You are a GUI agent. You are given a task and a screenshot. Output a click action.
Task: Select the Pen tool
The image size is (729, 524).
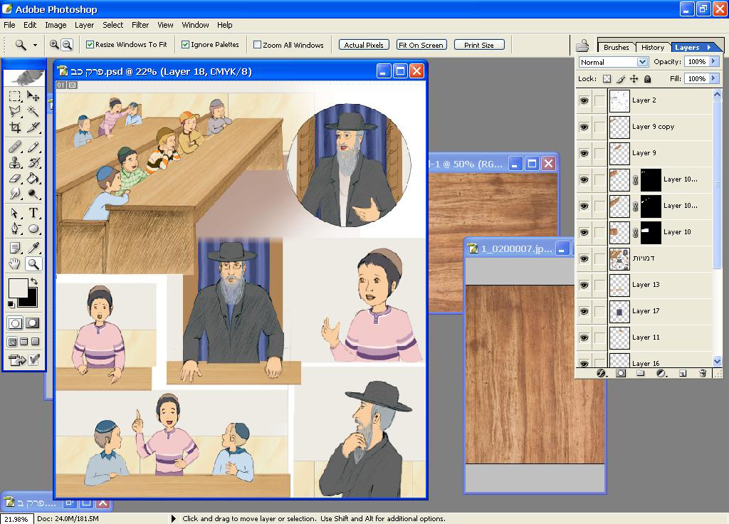click(x=15, y=229)
